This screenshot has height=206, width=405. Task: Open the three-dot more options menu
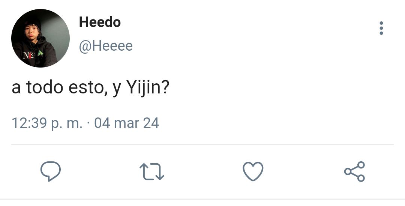coord(381,28)
